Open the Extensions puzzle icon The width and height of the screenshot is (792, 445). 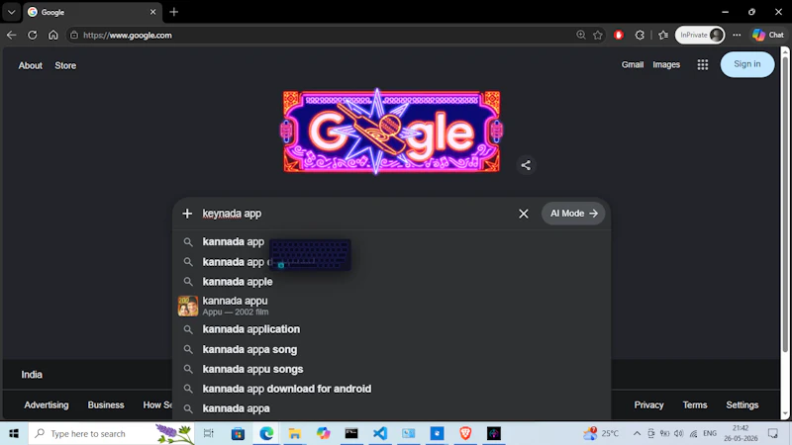(640, 35)
